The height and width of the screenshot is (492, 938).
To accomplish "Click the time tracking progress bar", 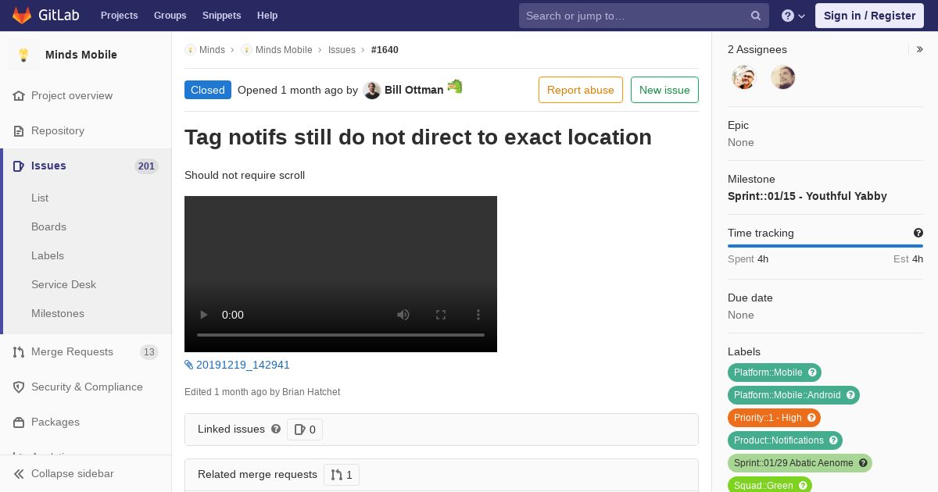I will pyautogui.click(x=825, y=246).
